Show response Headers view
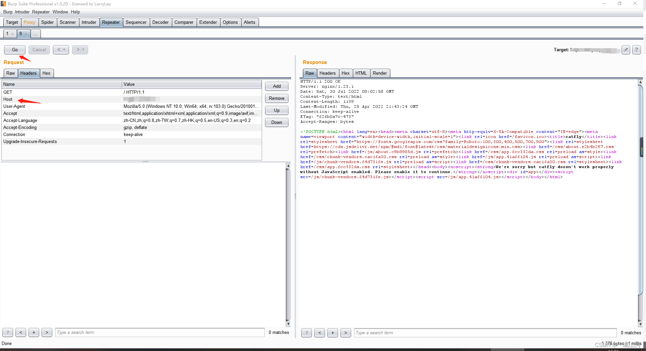The height and width of the screenshot is (351, 646). 327,73
